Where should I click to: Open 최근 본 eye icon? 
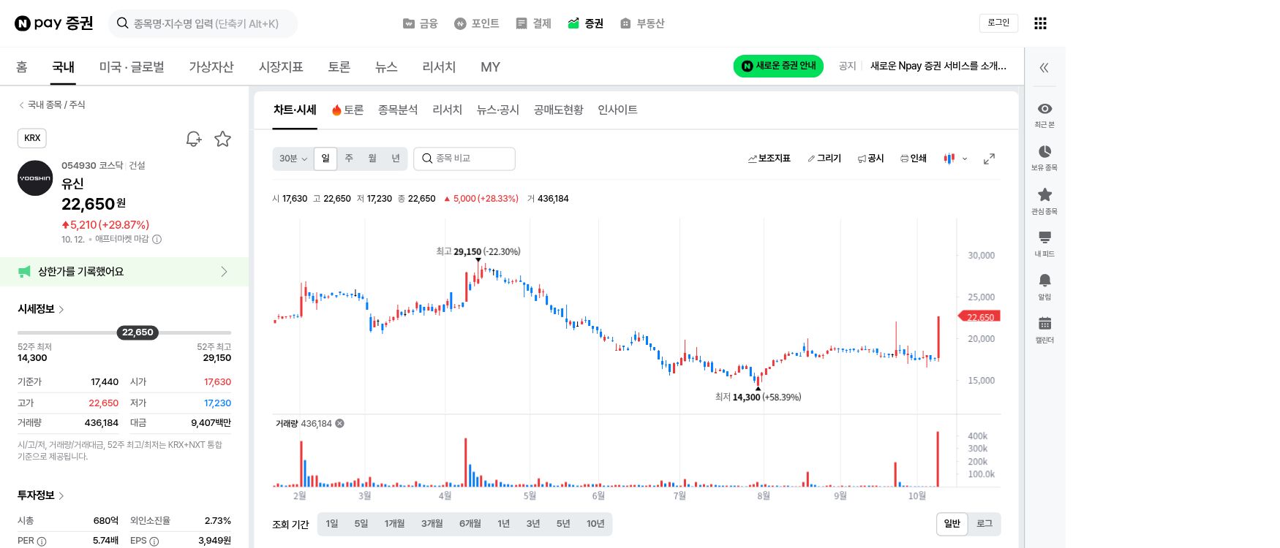pyautogui.click(x=1044, y=108)
